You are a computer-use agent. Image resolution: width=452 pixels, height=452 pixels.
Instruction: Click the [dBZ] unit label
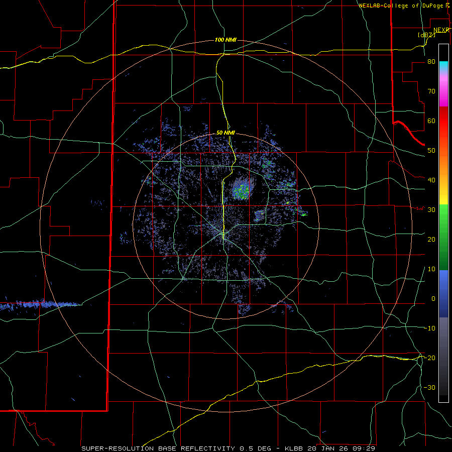point(426,35)
